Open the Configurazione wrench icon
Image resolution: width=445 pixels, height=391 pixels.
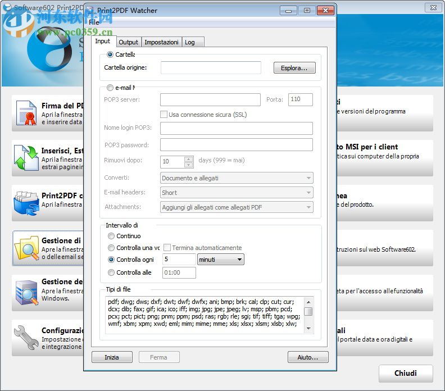(26, 338)
